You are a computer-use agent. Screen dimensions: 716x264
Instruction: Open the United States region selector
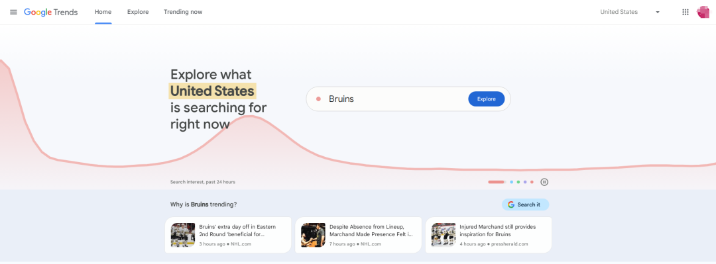click(630, 12)
